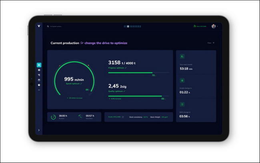This screenshot has height=163, width=260.
Task: Click the search input field in header
Action: 56,26
